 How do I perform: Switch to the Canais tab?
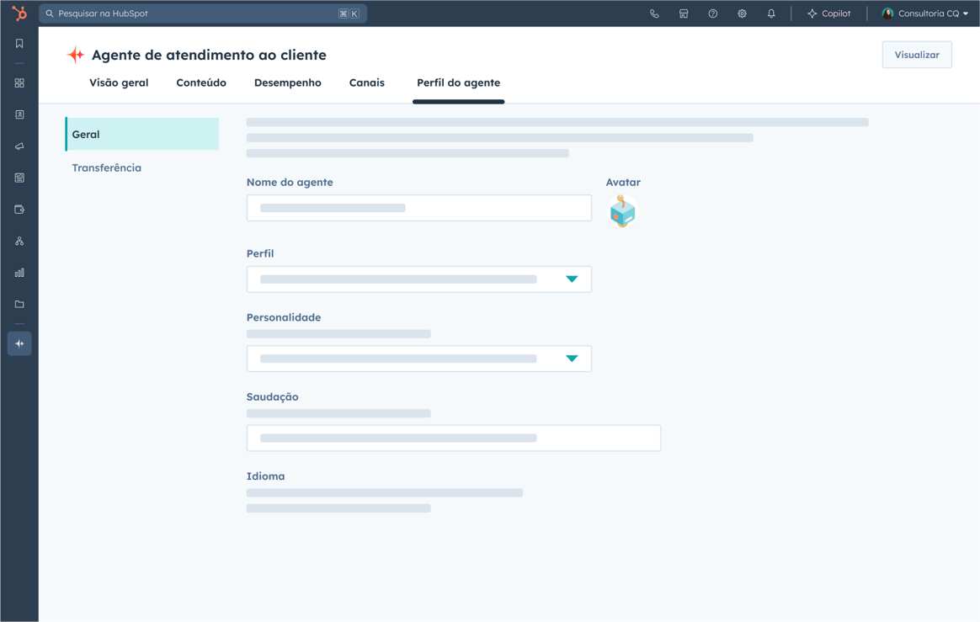coord(366,82)
